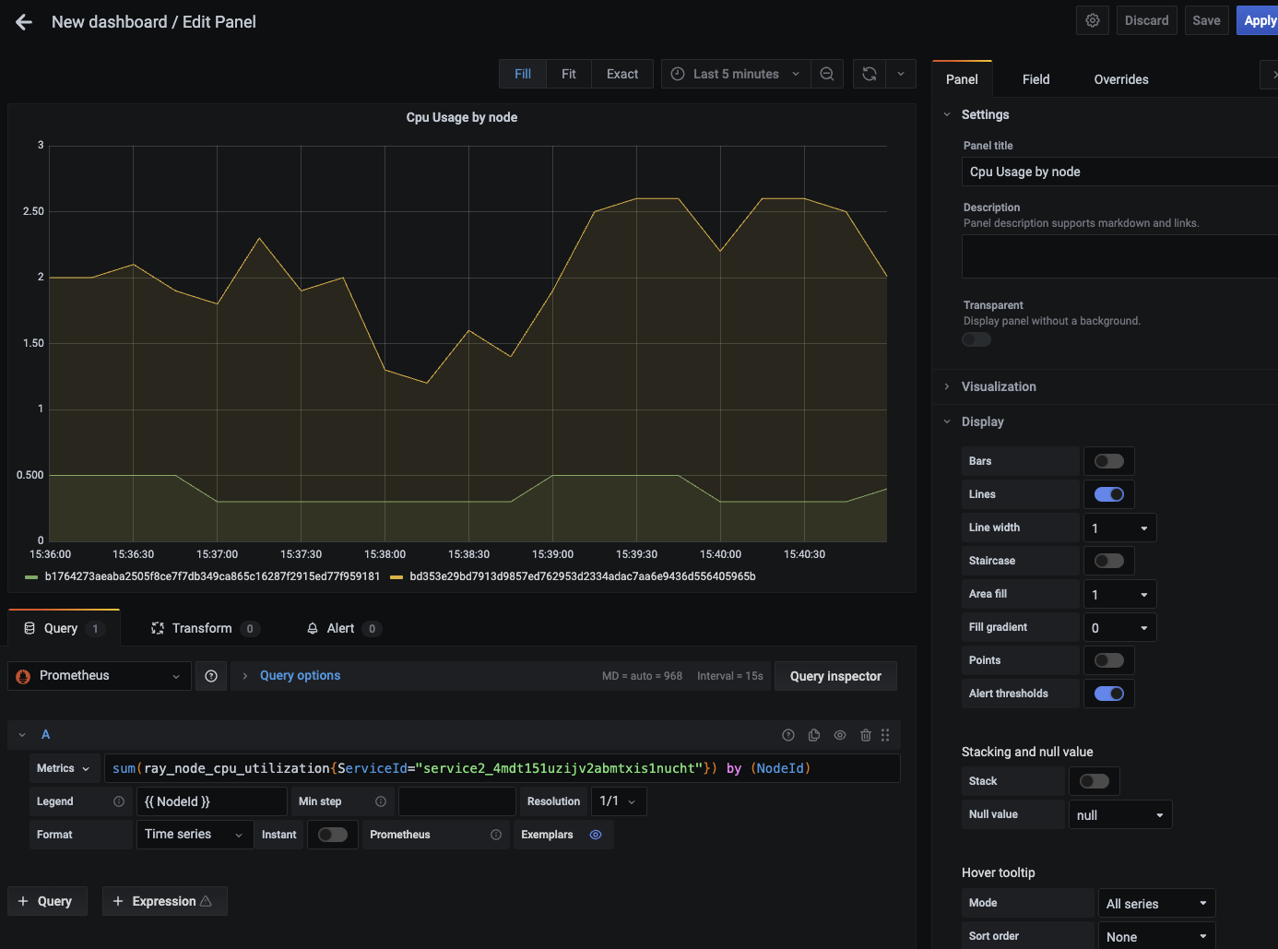Enable the Points toggle
1278x949 pixels.
1109,660
